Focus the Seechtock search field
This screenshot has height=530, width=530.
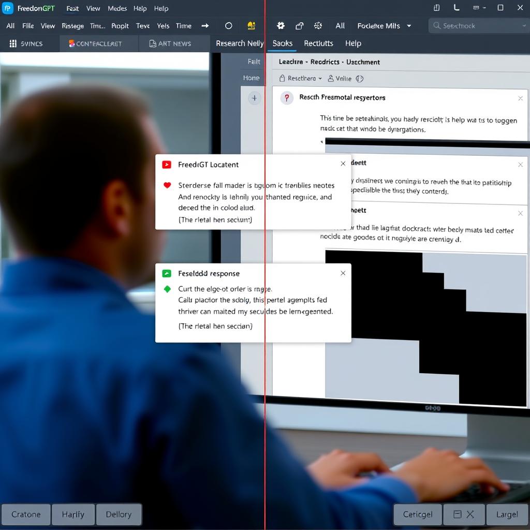click(479, 26)
